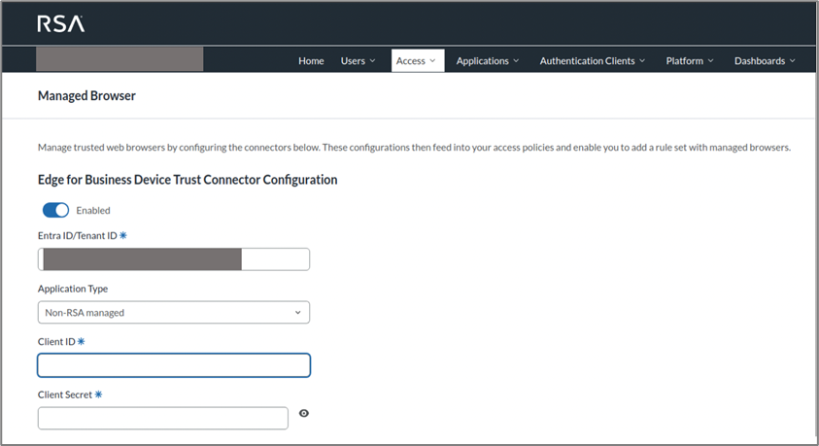Click the required asterisk beside Client ID

pyautogui.click(x=80, y=341)
